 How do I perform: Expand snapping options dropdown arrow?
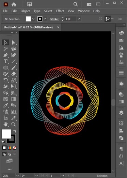pos(112,18)
